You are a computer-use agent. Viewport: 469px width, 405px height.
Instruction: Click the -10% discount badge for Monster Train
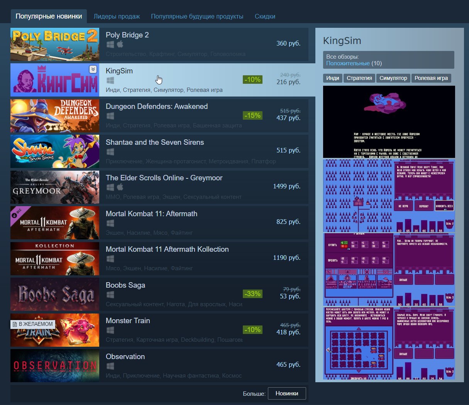click(252, 330)
